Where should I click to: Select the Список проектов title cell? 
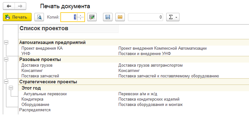pyautogui.click(x=69, y=29)
